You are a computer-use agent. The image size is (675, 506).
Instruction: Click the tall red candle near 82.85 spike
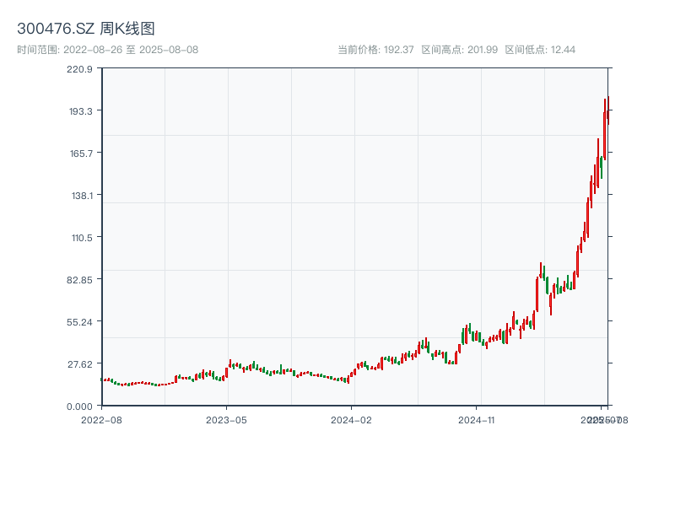coord(537,294)
